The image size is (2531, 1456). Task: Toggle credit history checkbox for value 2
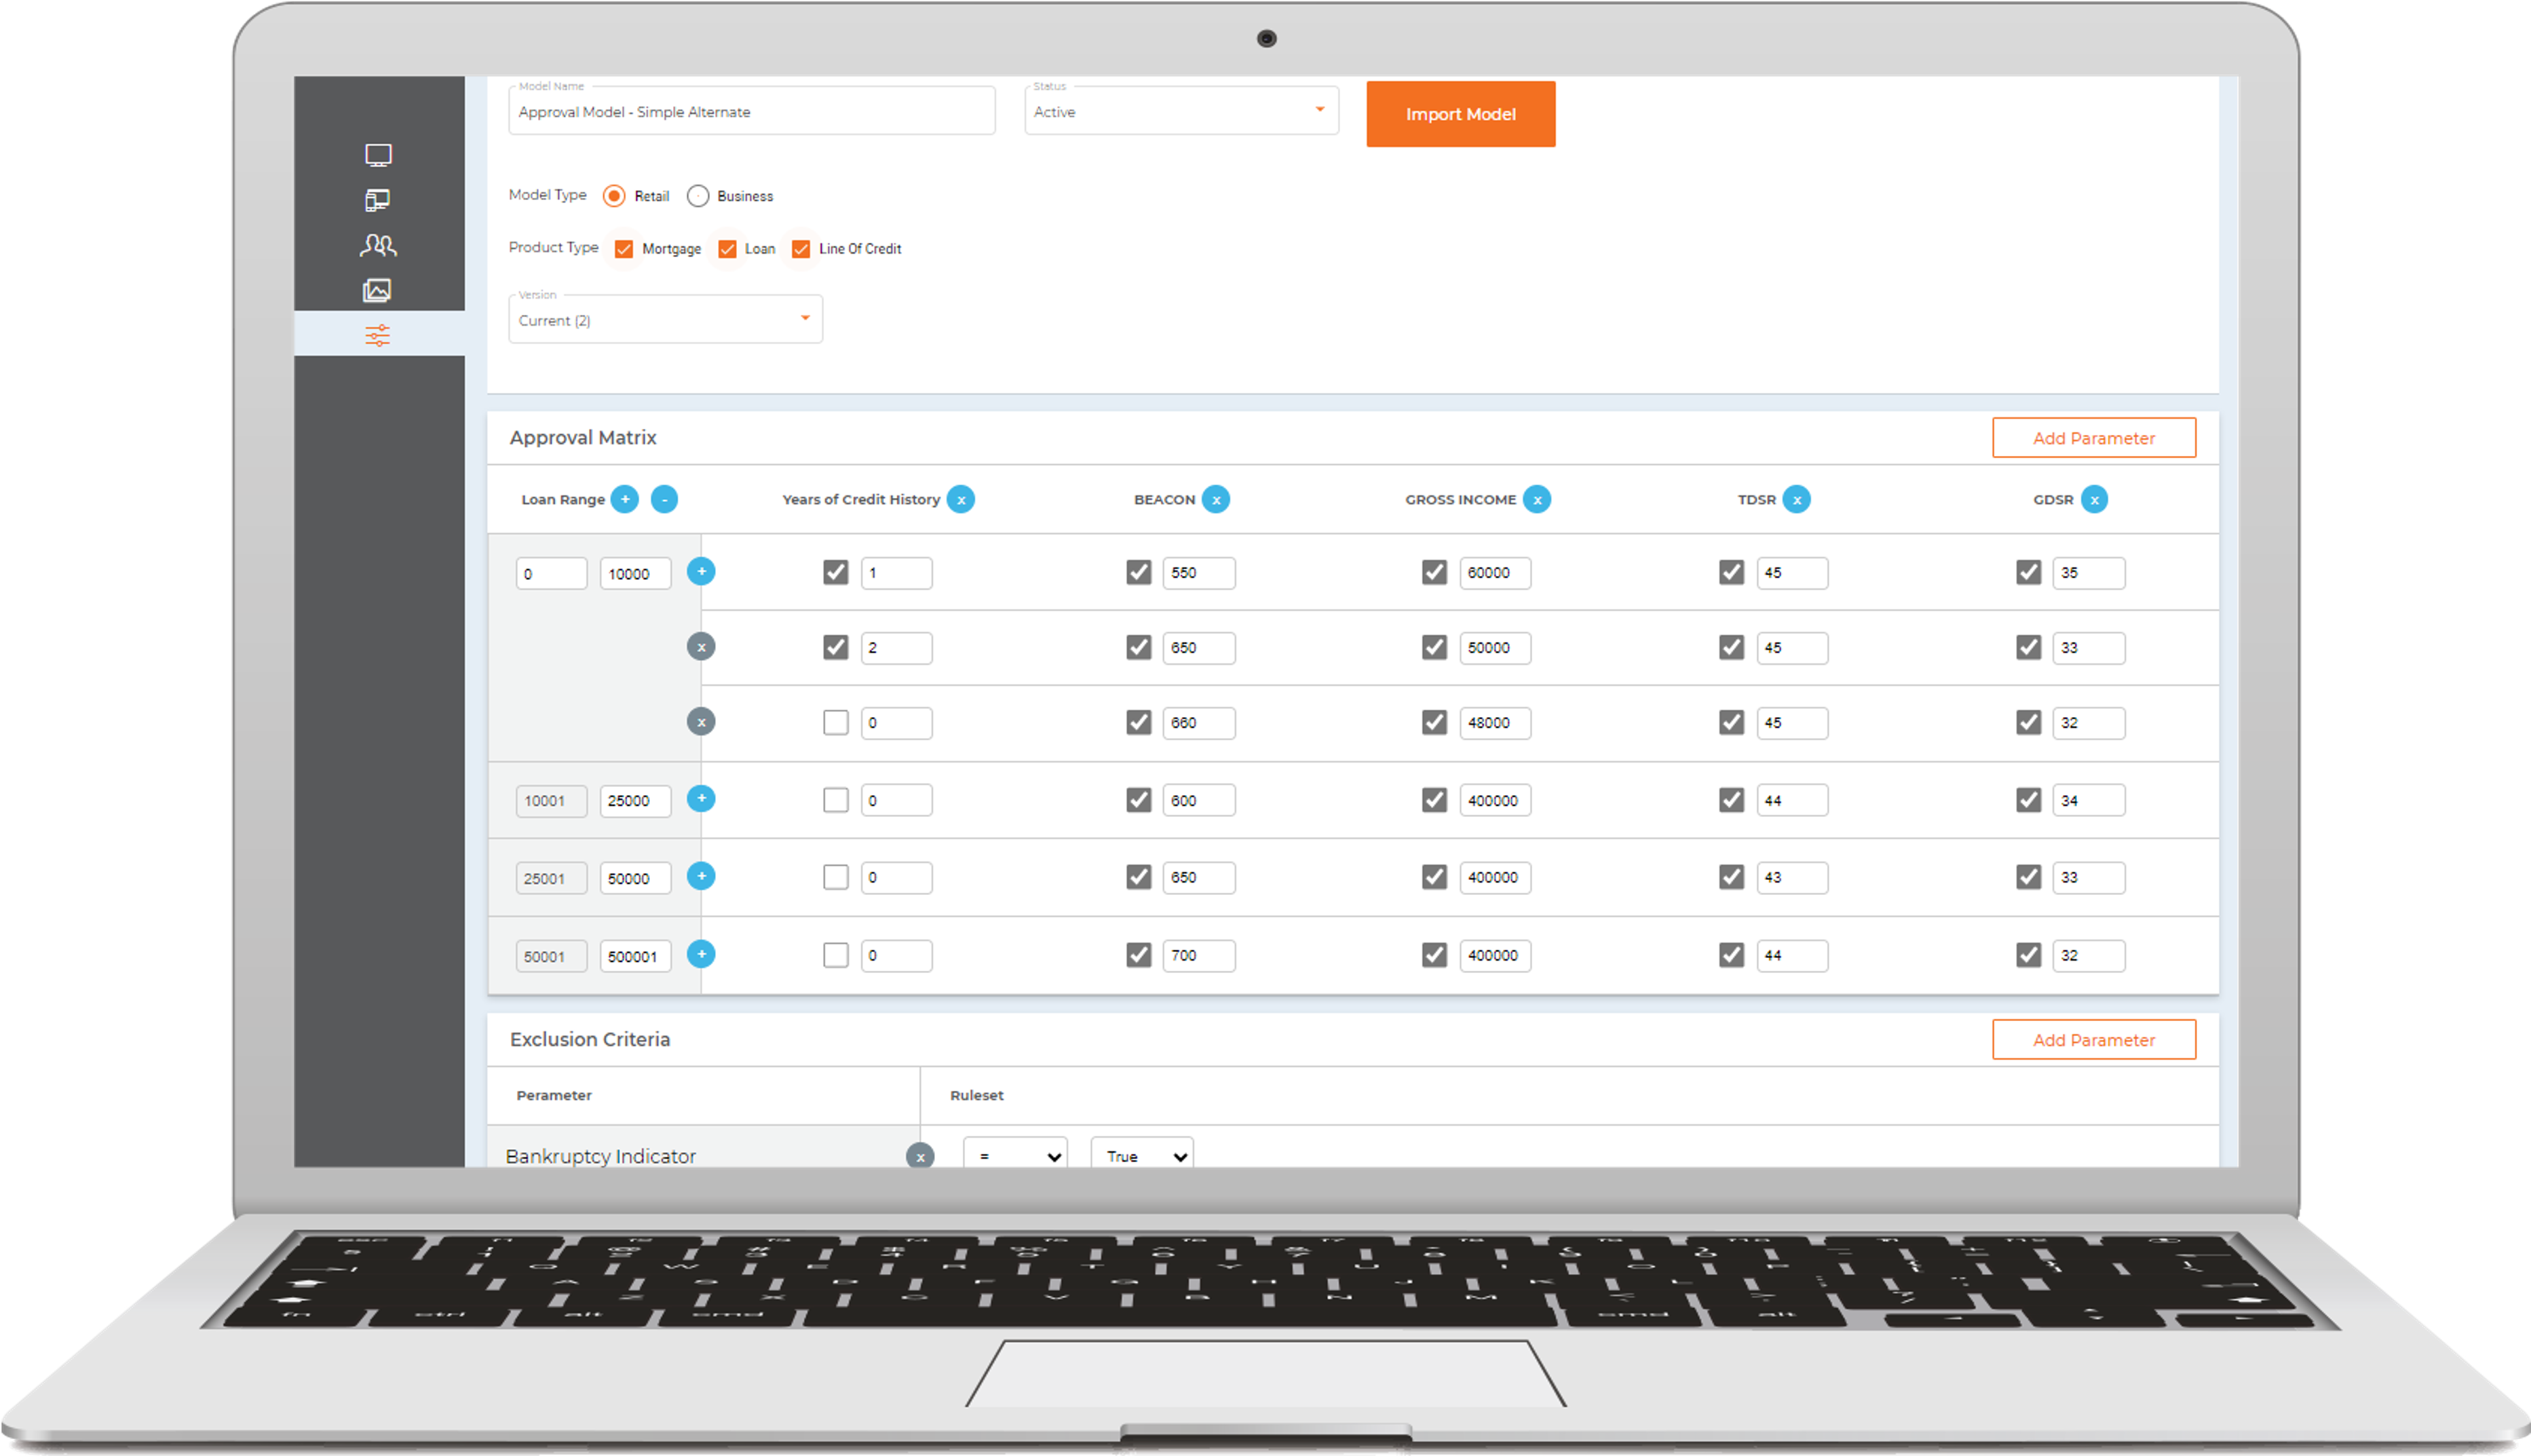pyautogui.click(x=836, y=647)
